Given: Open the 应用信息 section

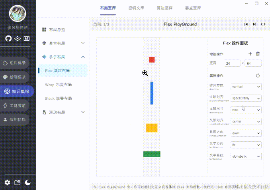Looking at the screenshot, I should pyautogui.click(x=14, y=119).
